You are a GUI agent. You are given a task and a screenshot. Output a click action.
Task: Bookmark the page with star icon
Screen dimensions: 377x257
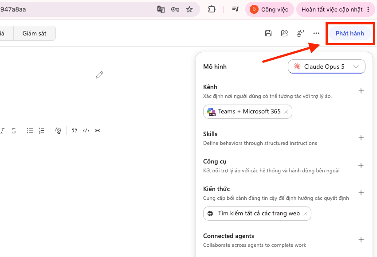click(x=189, y=9)
